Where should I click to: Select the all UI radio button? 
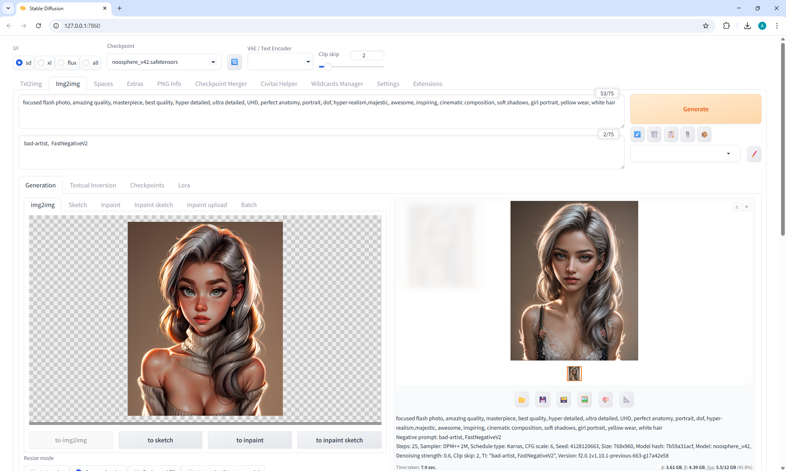click(x=86, y=63)
